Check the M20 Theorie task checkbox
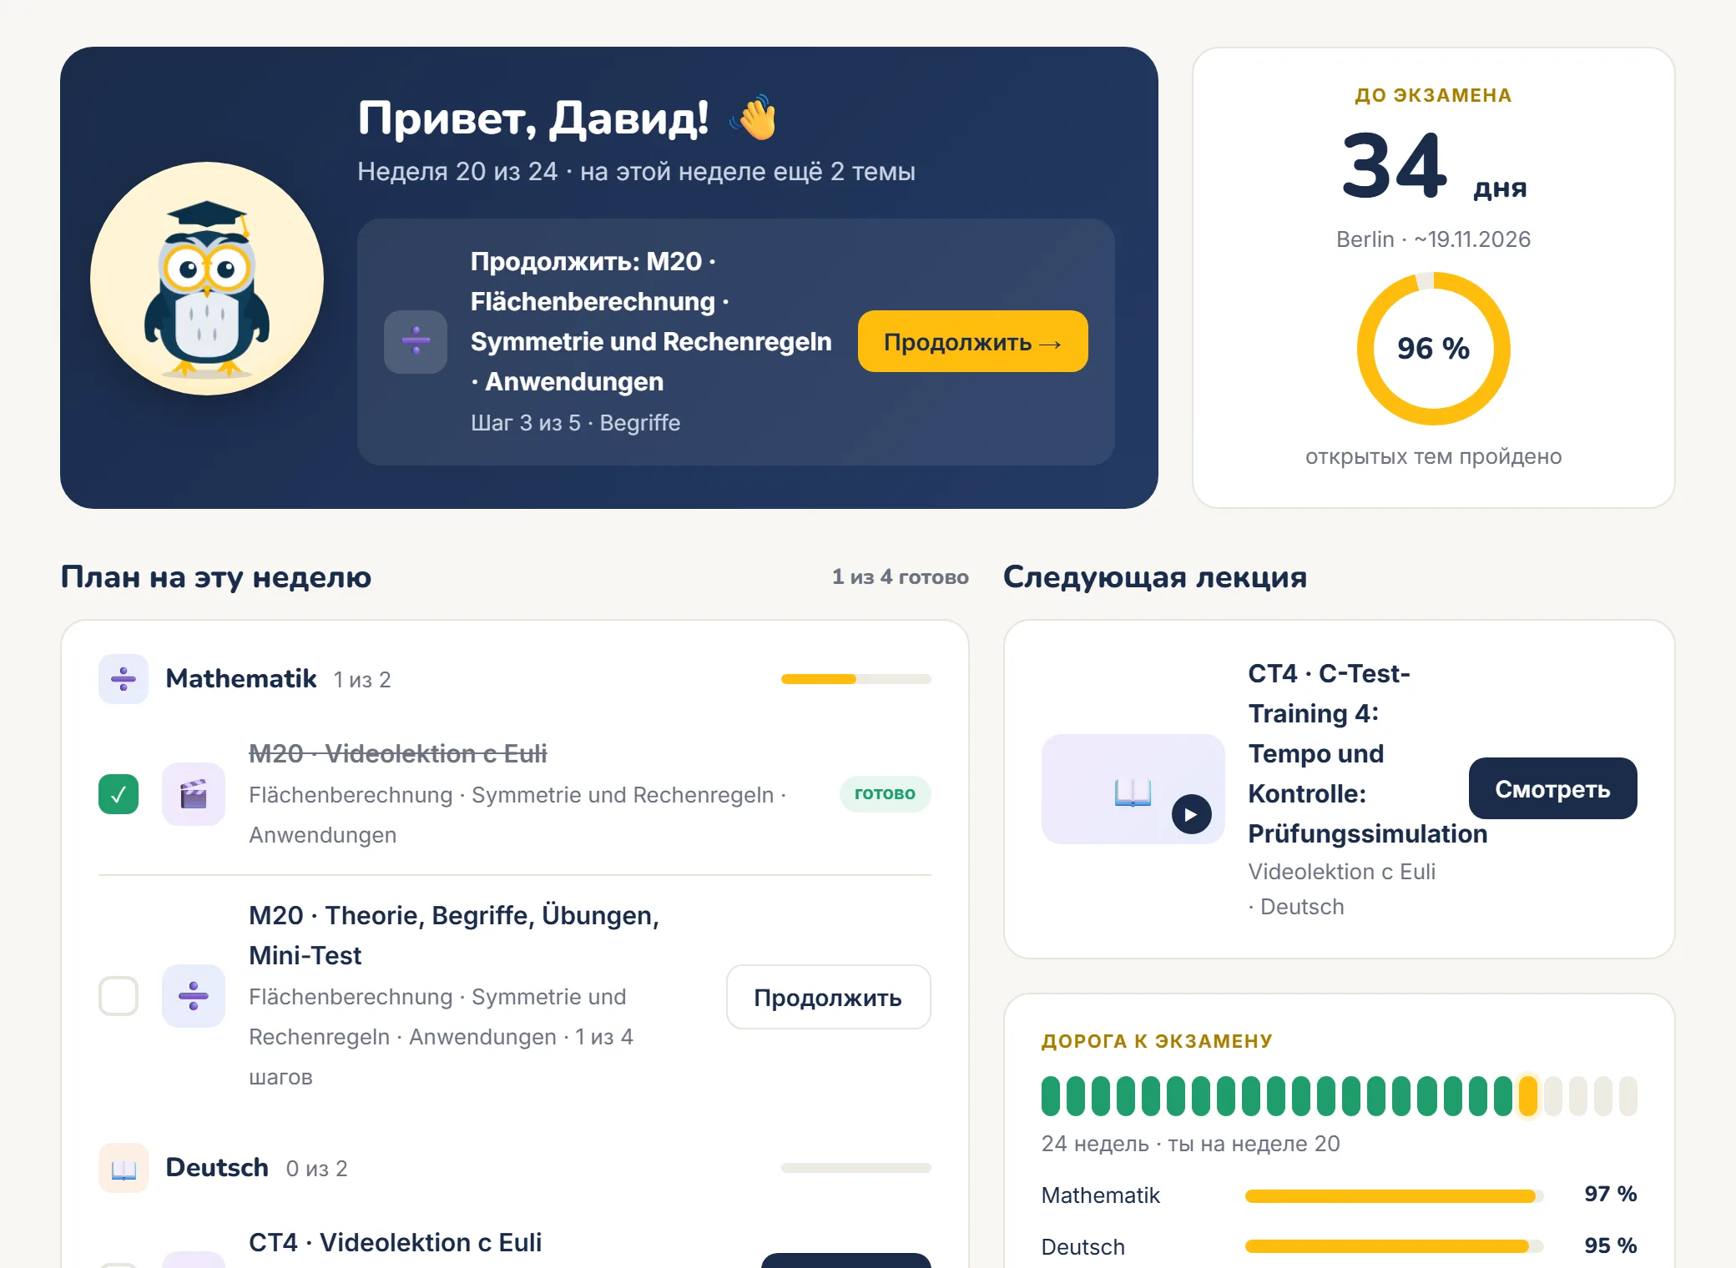Viewport: 1736px width, 1268px height. point(119,996)
